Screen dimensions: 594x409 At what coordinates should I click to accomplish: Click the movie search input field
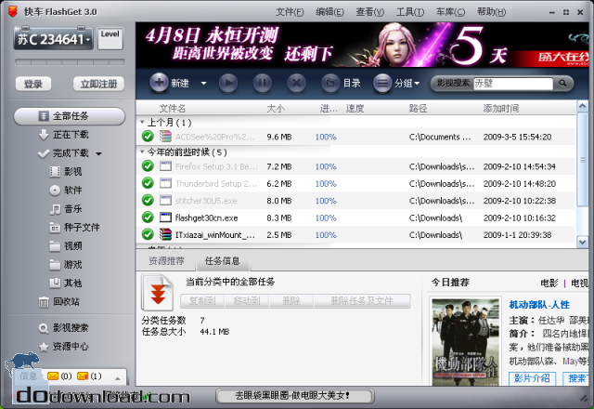(513, 83)
